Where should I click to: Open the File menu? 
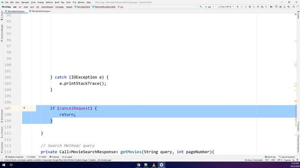(7, 2)
